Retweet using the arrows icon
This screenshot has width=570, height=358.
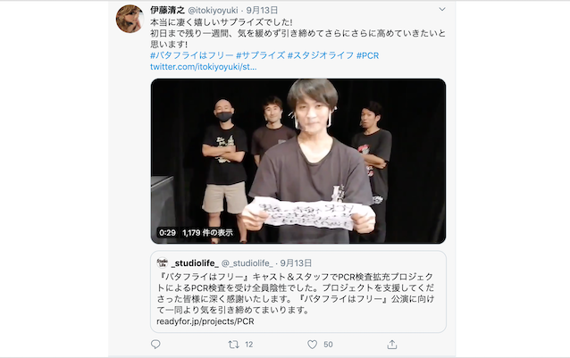click(233, 345)
